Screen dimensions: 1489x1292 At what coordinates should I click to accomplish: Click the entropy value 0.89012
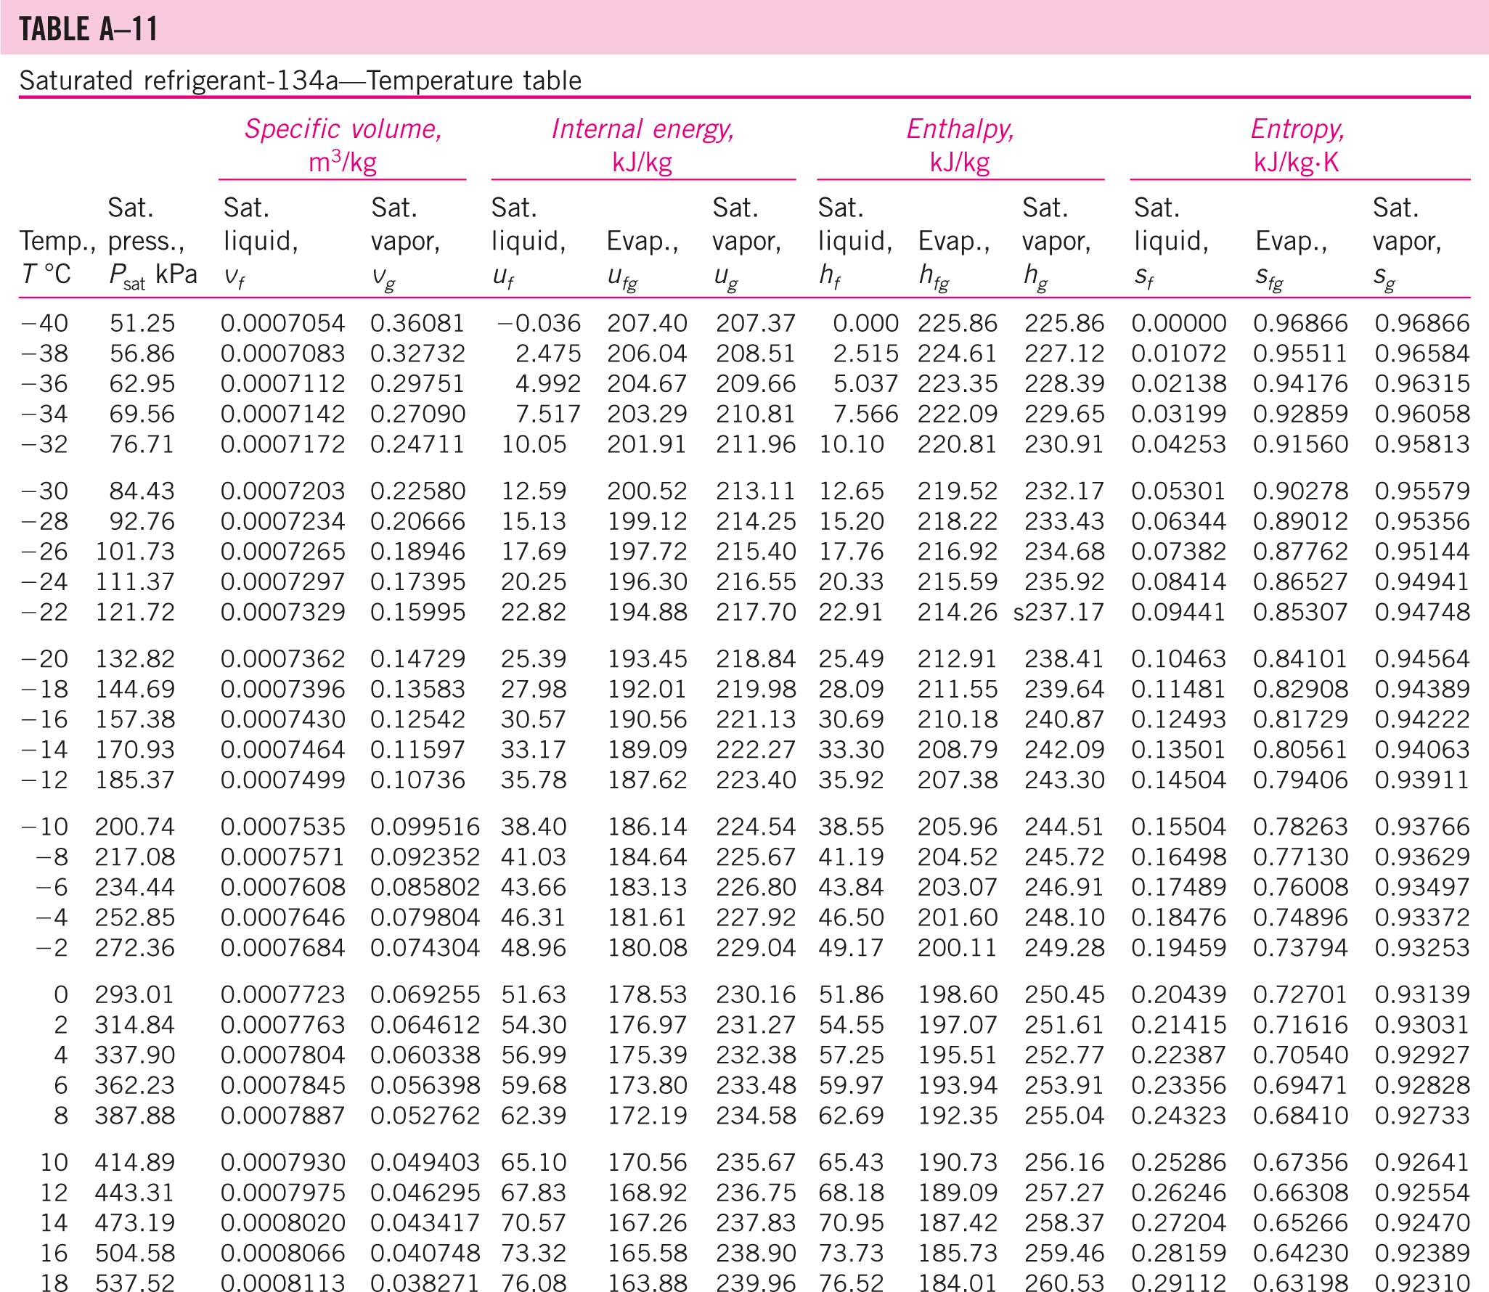click(x=1300, y=522)
